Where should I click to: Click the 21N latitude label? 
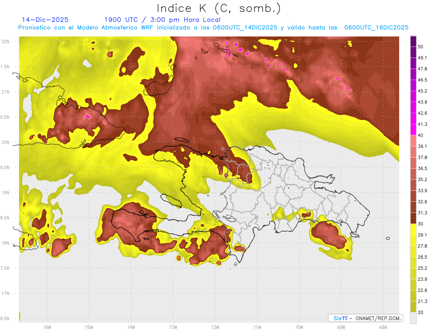click(x=6, y=92)
